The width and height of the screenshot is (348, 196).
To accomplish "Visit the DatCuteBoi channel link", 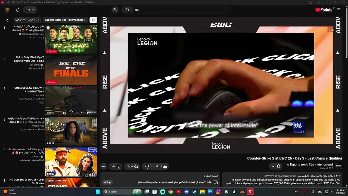I will coord(38,96).
